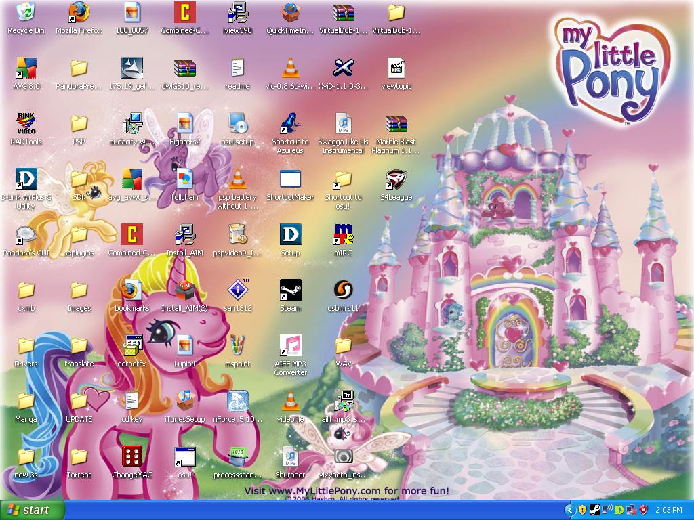The height and width of the screenshot is (520, 694).
Task: Launch RADTools Bink Video
Action: (26, 124)
